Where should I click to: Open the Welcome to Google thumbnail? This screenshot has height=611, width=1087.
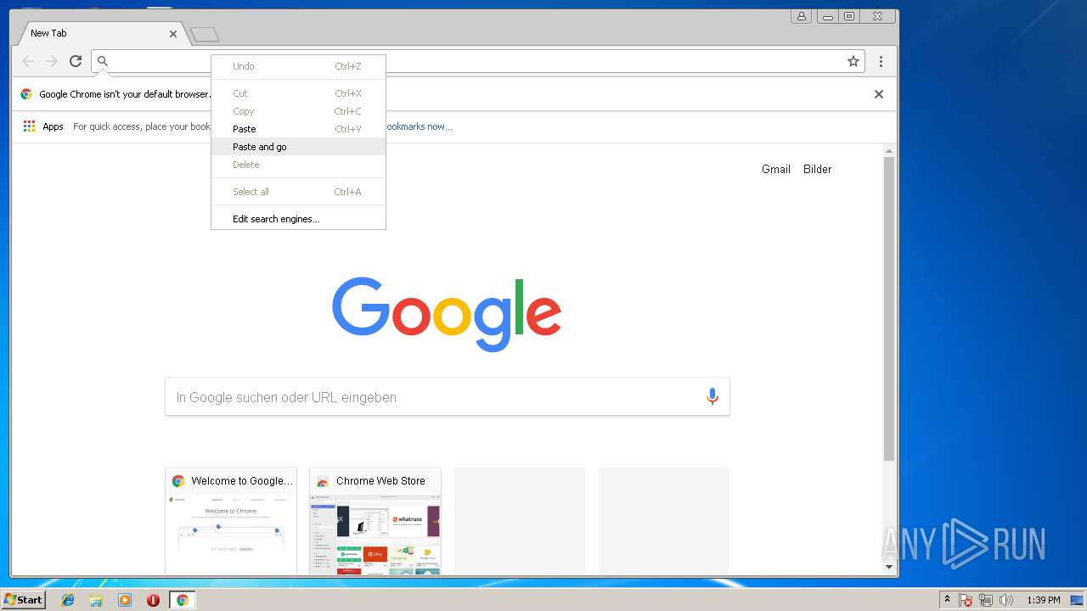pyautogui.click(x=231, y=521)
